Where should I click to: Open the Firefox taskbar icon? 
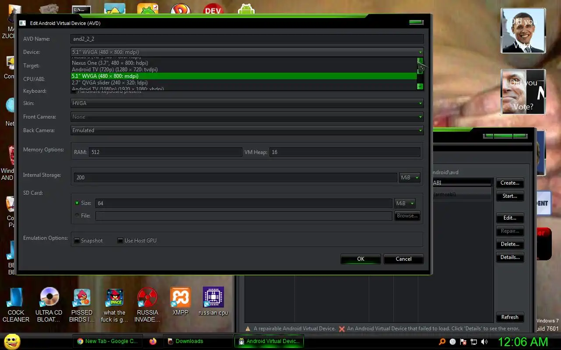pos(153,341)
